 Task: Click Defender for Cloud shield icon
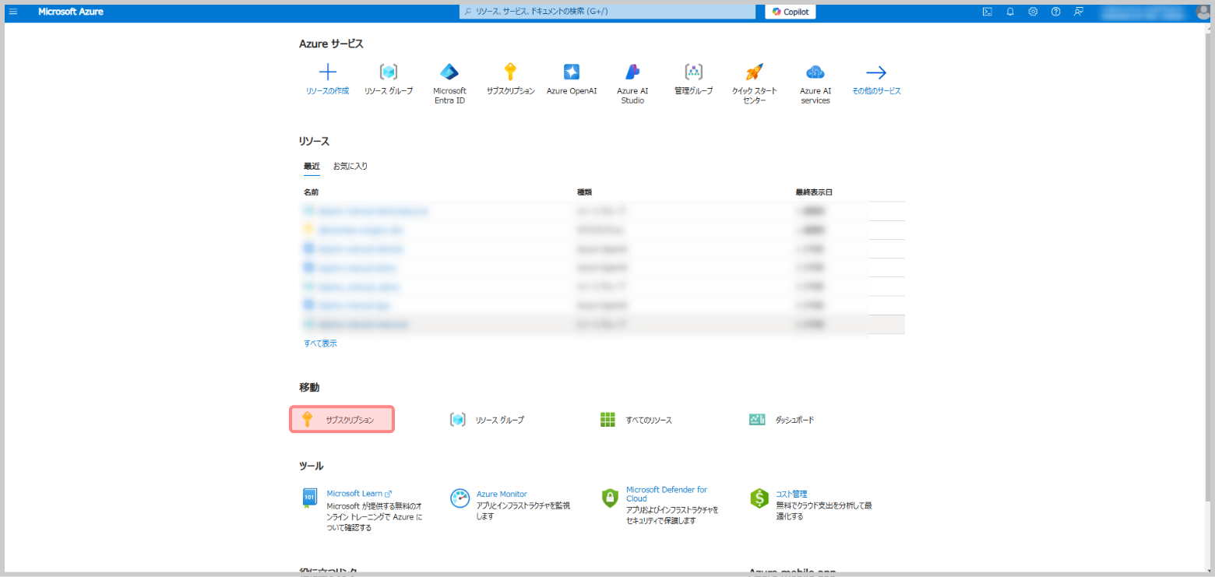pyautogui.click(x=610, y=498)
